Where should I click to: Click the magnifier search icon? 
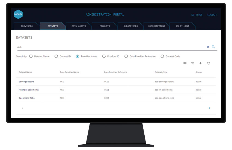tap(213, 47)
